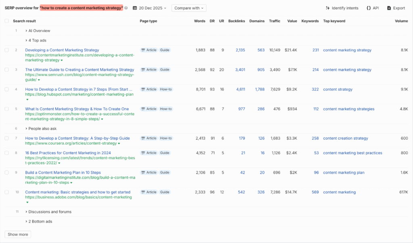This screenshot has height=243, width=413.
Task: Click the How-to badge on the HubSpot result
Action: (165, 89)
